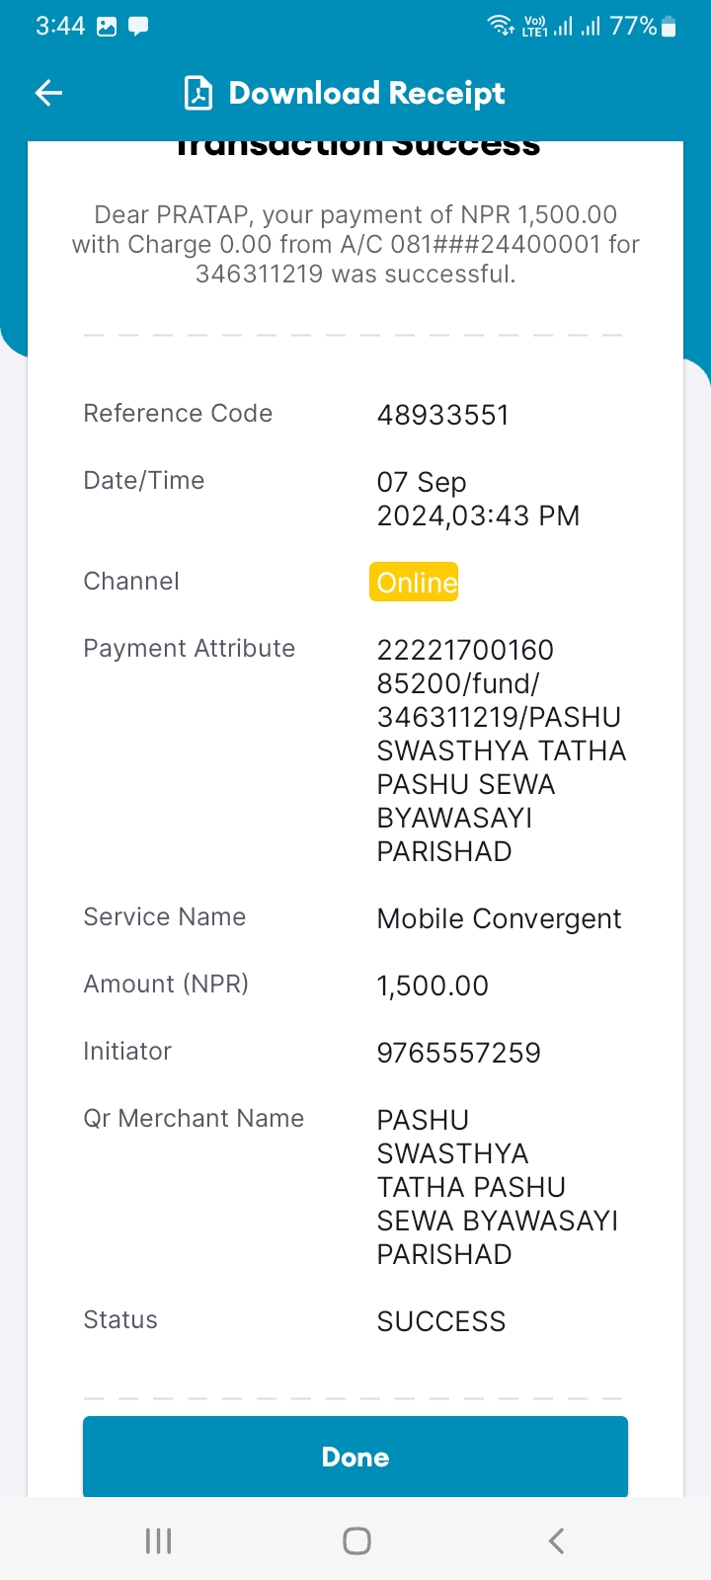Image resolution: width=711 pixels, height=1580 pixels.
Task: Tap the battery indicator icon
Action: (669, 27)
